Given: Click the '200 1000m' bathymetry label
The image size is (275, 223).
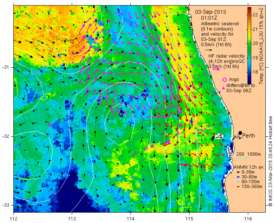Looking at the screenshot, I should (x=249, y=154).
